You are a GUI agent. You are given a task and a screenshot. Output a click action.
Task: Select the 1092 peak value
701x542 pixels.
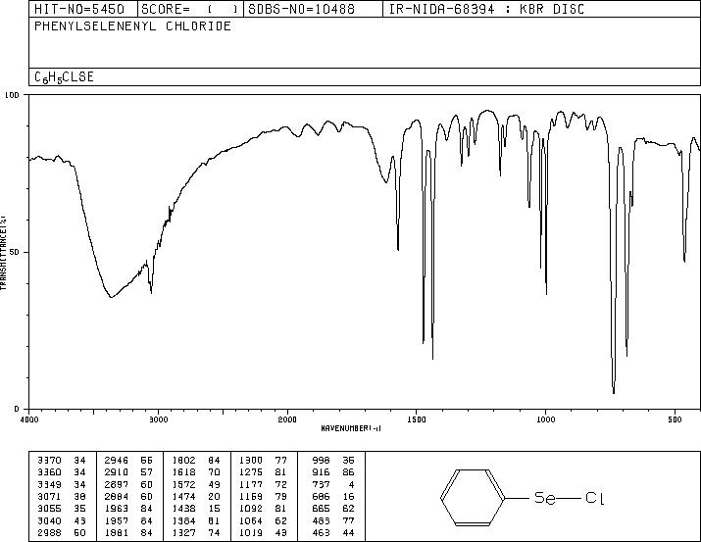[x=251, y=509]
